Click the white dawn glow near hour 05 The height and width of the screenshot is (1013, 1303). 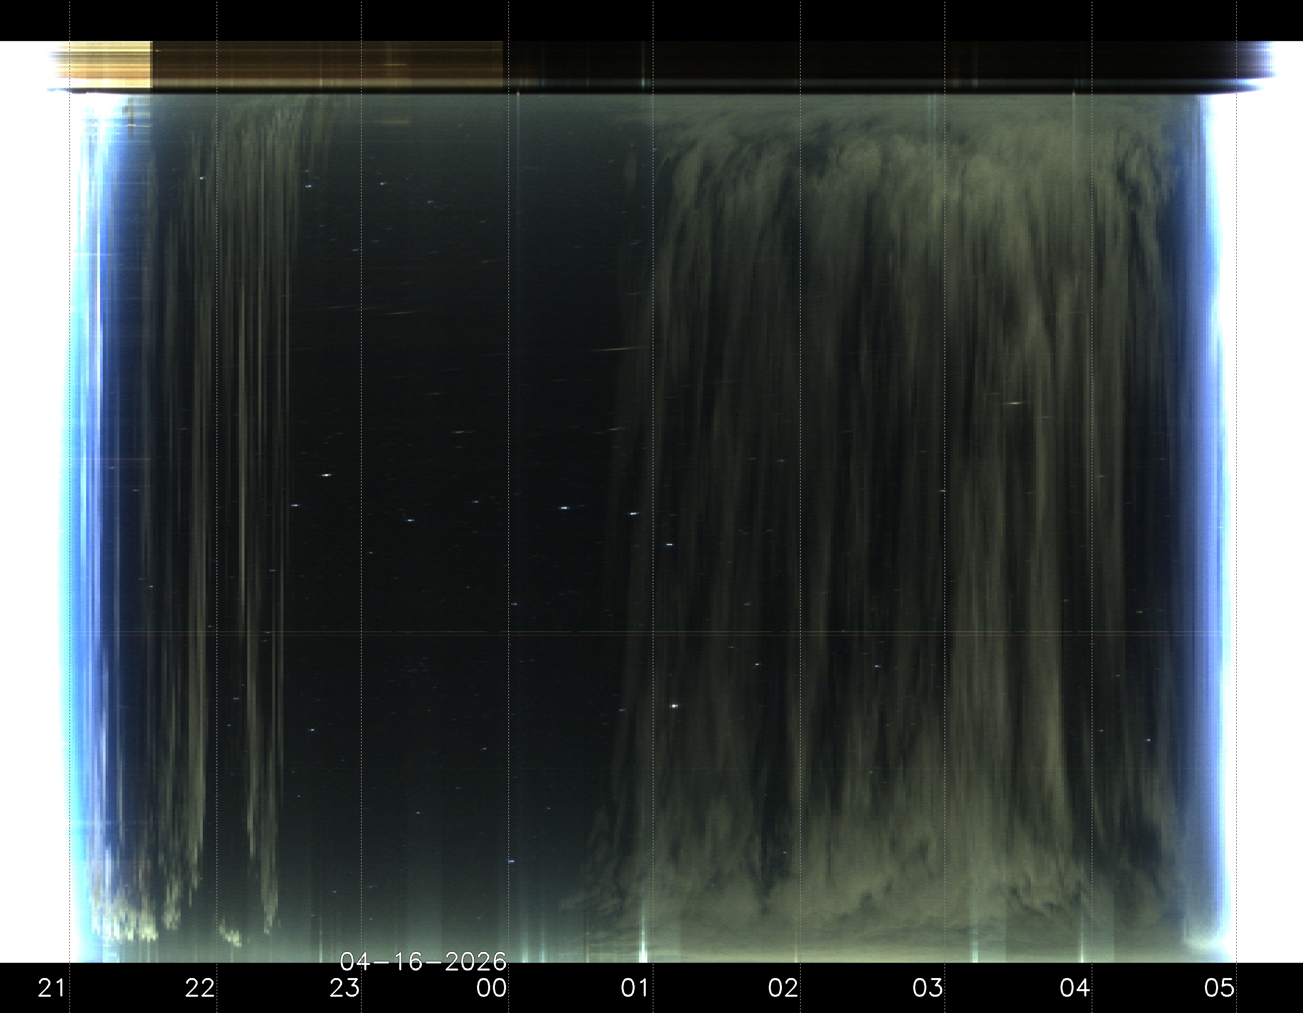tap(1253, 477)
